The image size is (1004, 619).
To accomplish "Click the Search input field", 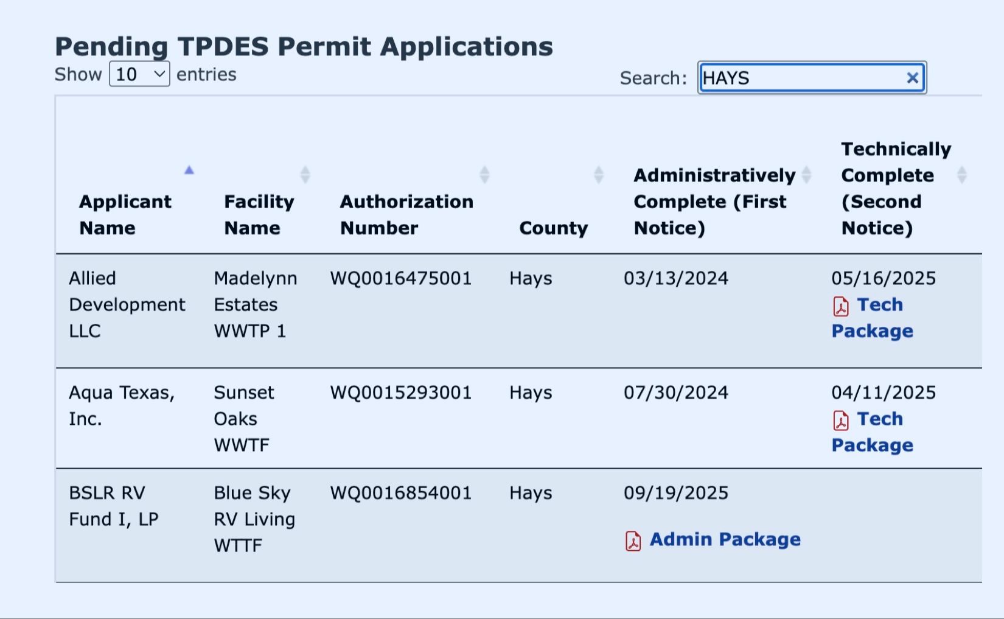I will pyautogui.click(x=800, y=78).
